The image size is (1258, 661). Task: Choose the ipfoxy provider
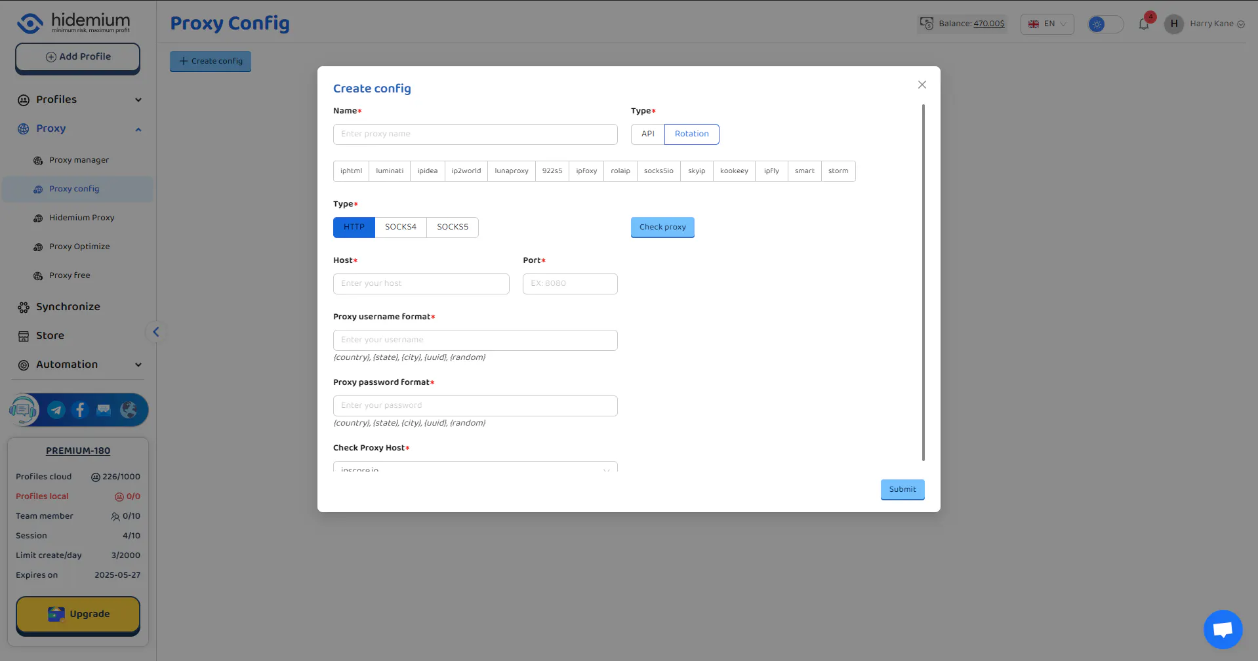click(x=586, y=171)
